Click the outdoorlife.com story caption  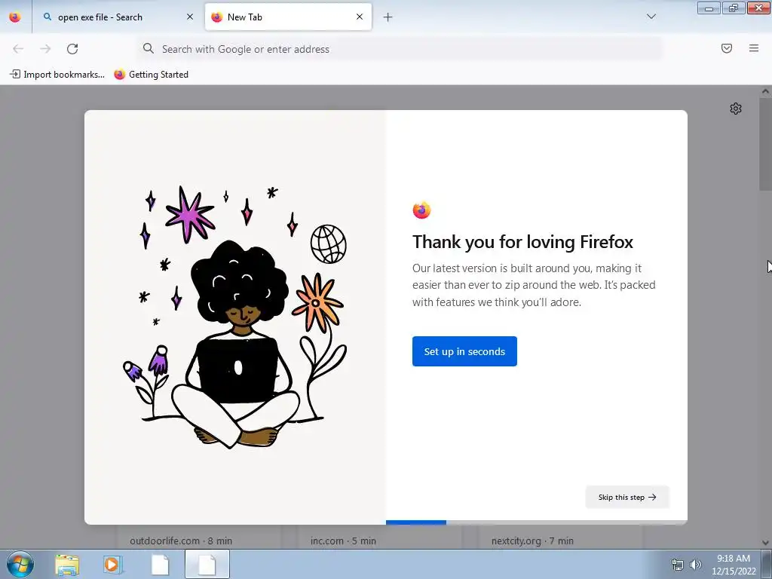[181, 541]
